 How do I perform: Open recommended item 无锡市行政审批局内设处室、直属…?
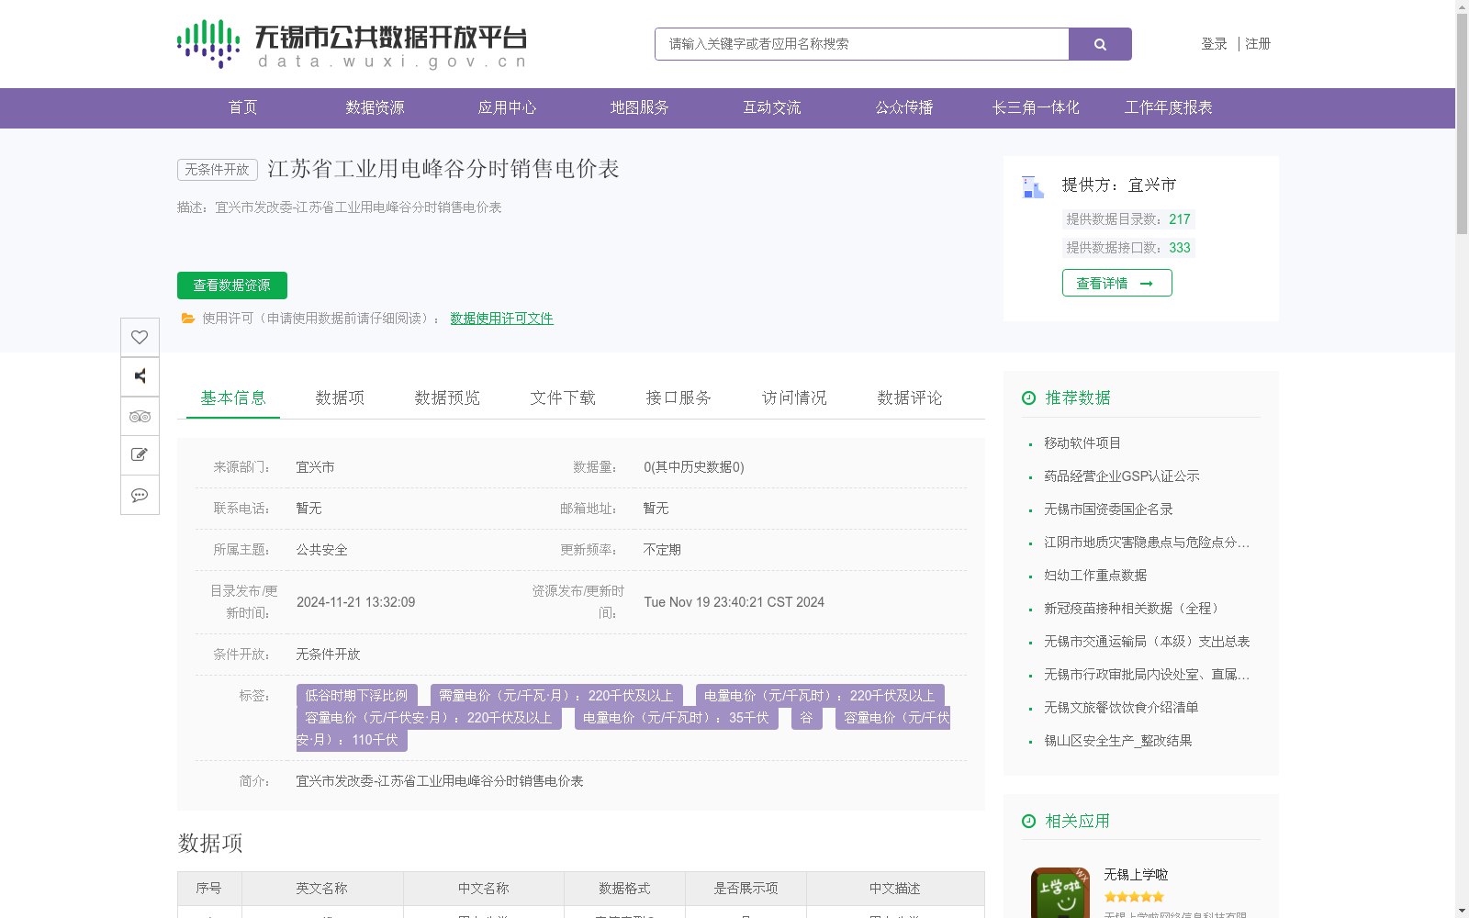1147,674
